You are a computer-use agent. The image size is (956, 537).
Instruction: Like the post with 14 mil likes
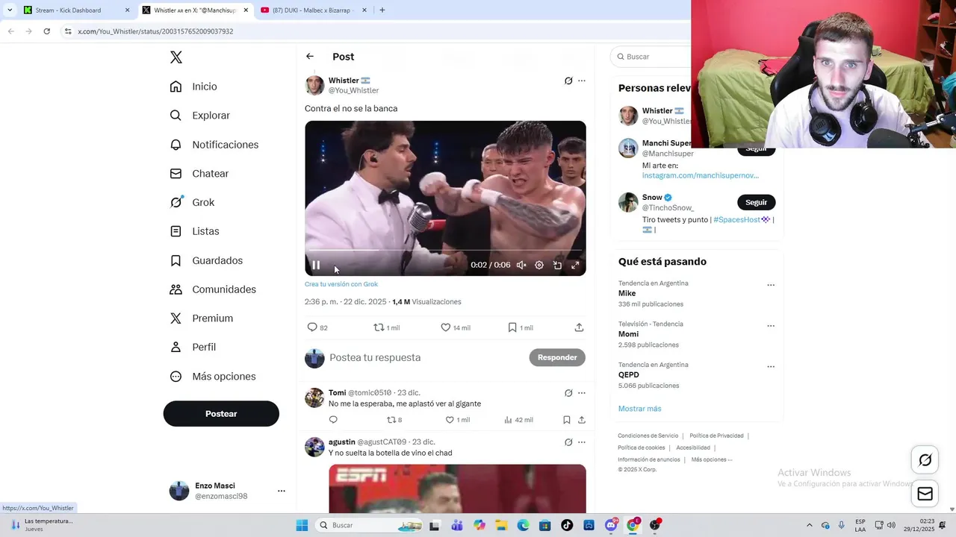(x=455, y=327)
